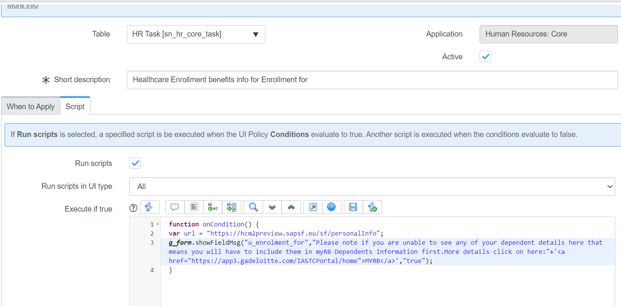Click the var url code line

click(x=276, y=233)
